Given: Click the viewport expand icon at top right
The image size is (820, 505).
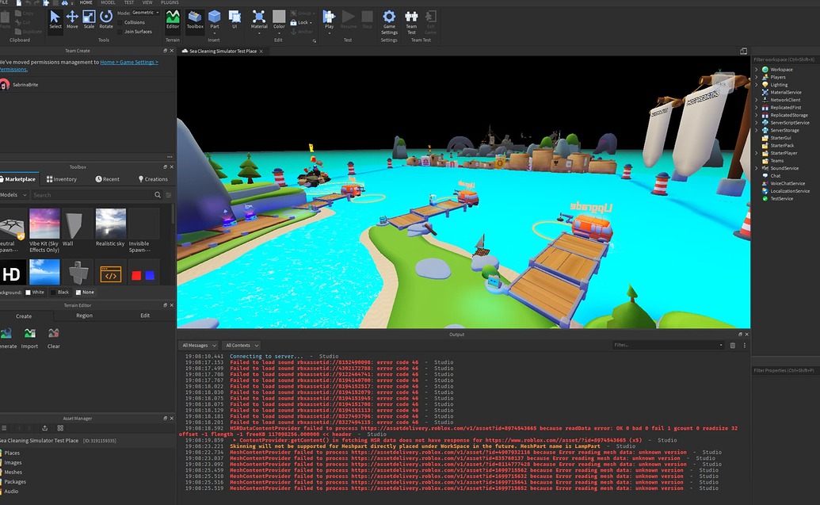Looking at the screenshot, I should tap(743, 51).
